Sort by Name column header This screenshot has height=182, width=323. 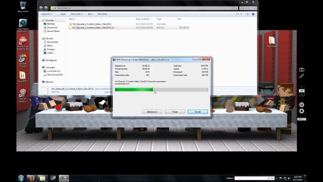(x=72, y=19)
